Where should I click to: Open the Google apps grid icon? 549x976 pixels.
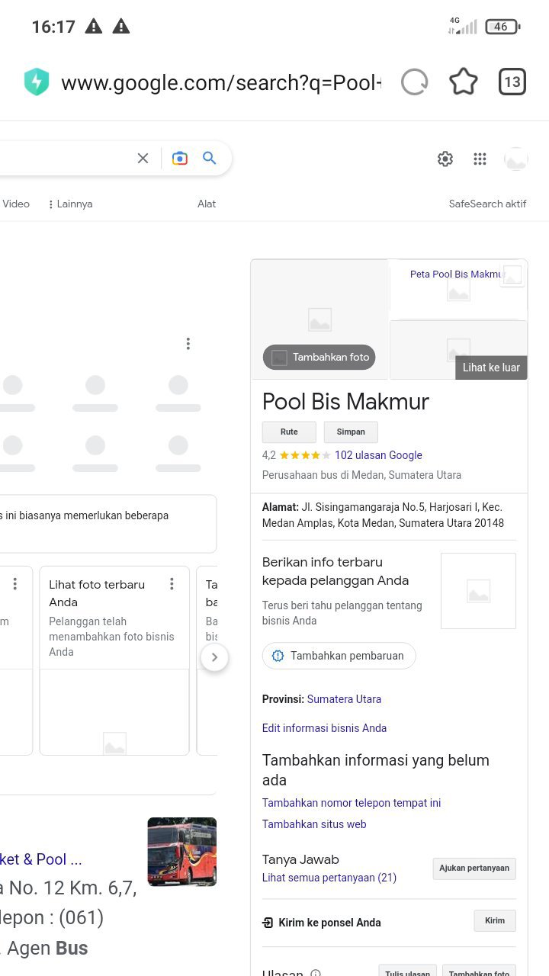480,159
